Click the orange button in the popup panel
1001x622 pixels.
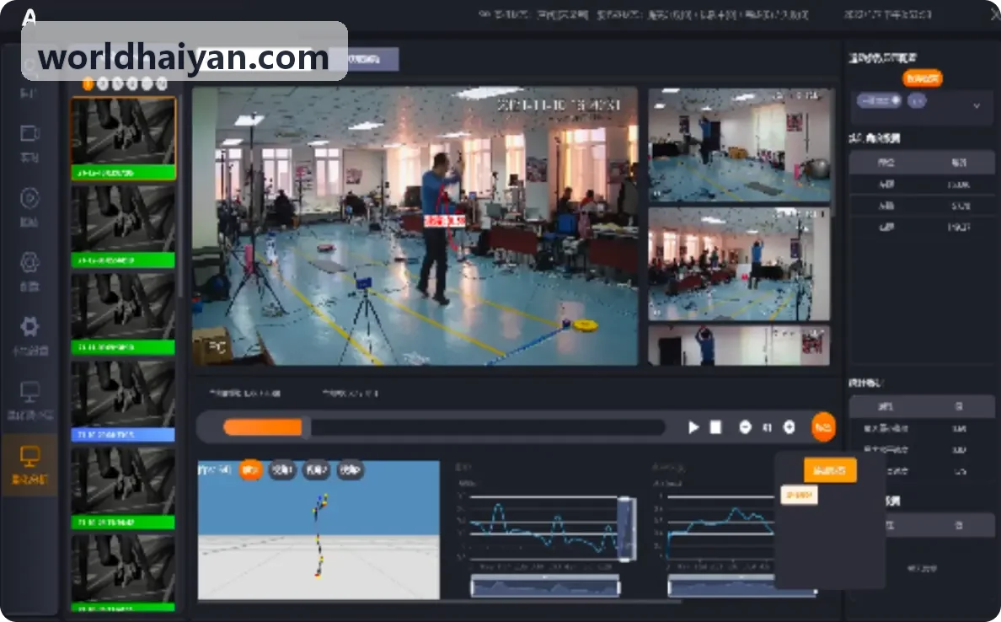[830, 470]
